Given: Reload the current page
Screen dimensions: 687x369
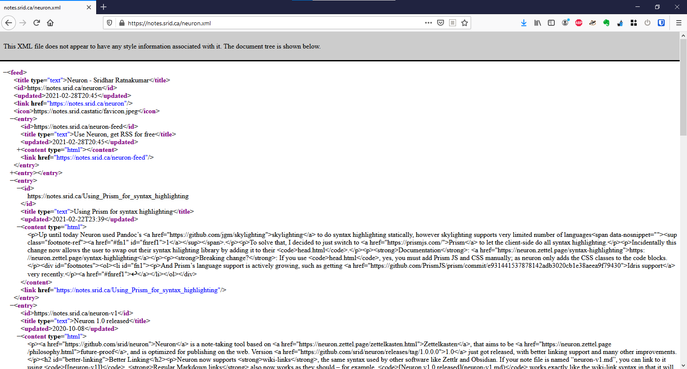Looking at the screenshot, I should [x=36, y=23].
